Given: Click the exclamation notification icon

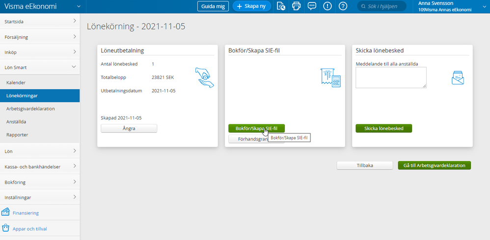Looking at the screenshot, I should pos(327,6).
